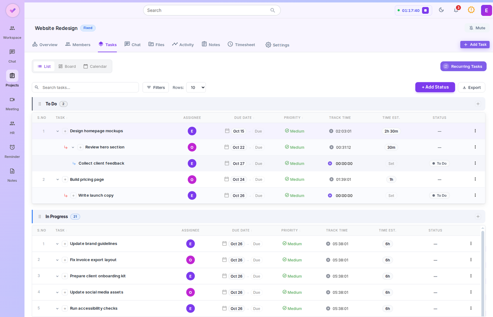The image size is (493, 317).
Task: Go to Meeting in the sidebar
Action: 12,104
